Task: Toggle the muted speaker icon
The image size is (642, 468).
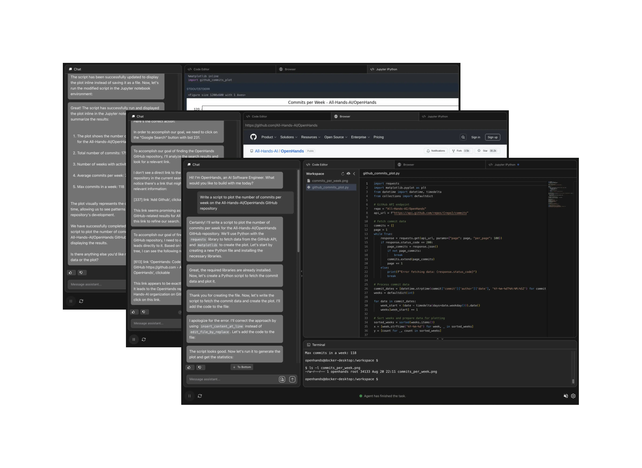Action: [x=566, y=396]
